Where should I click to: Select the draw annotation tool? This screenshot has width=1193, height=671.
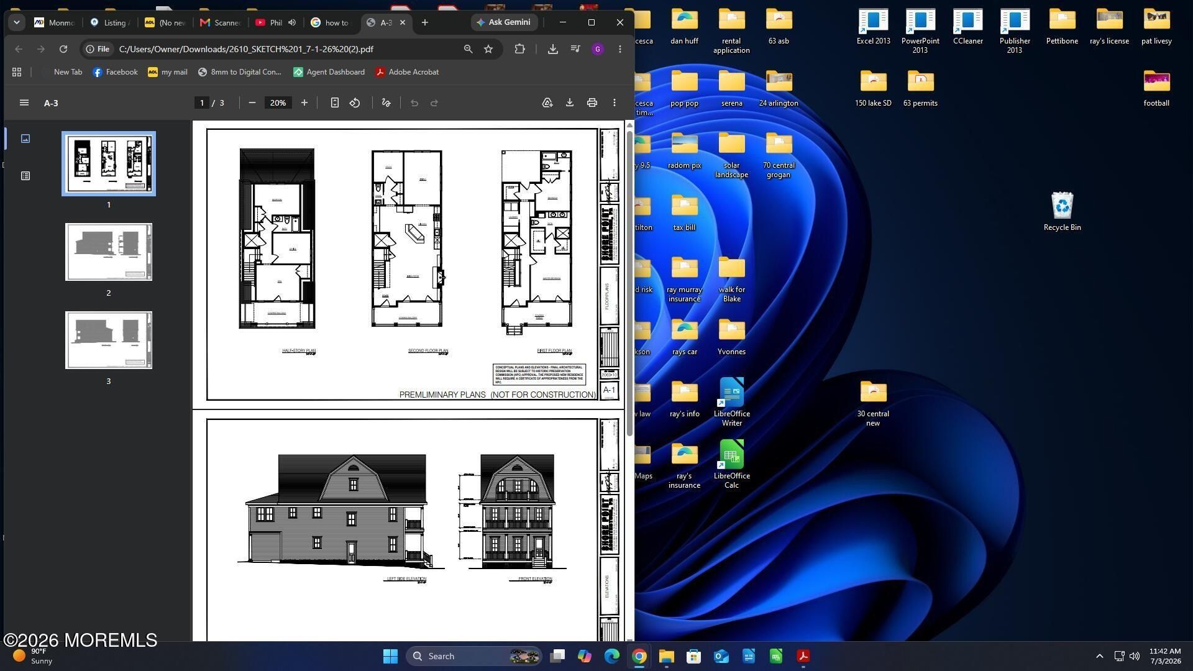pyautogui.click(x=386, y=103)
